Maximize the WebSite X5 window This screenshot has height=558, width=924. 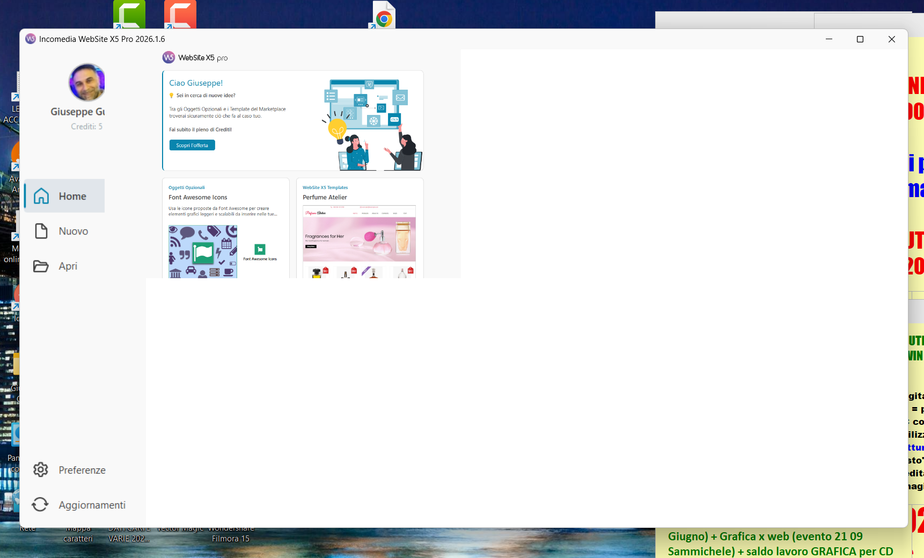860,39
